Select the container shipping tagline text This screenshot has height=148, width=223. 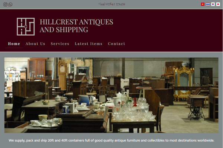click(111, 141)
